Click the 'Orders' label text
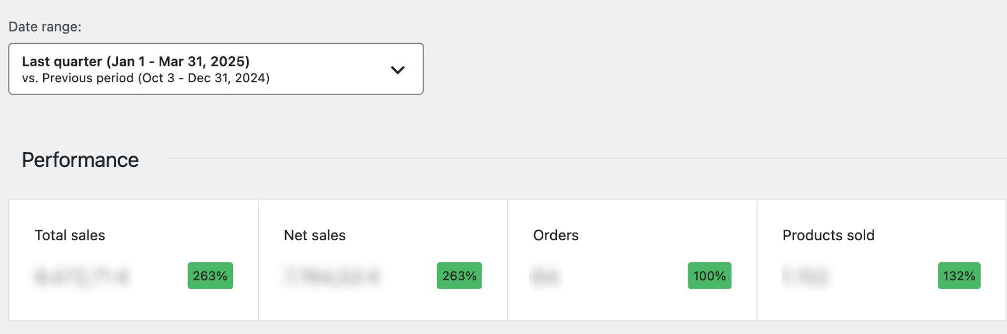The height and width of the screenshot is (334, 1007). point(555,235)
